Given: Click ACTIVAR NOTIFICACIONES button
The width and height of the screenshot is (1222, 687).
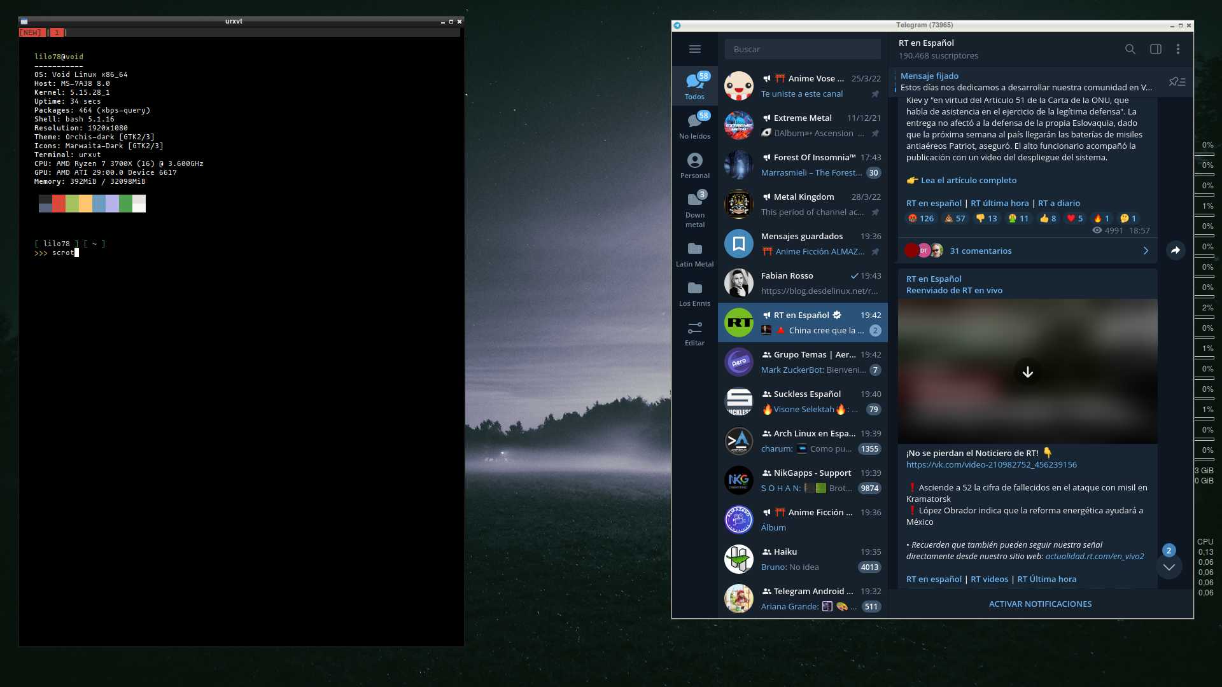Looking at the screenshot, I should (1040, 604).
